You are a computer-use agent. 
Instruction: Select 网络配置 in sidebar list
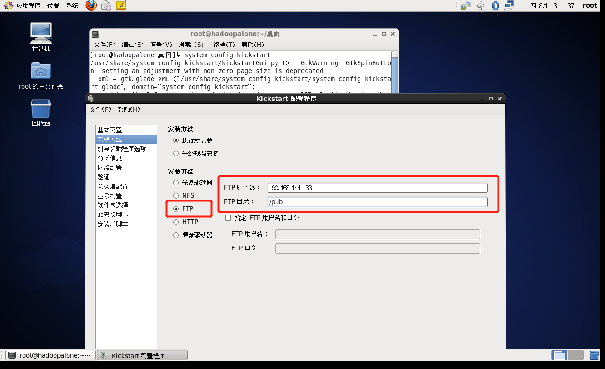tap(126, 168)
